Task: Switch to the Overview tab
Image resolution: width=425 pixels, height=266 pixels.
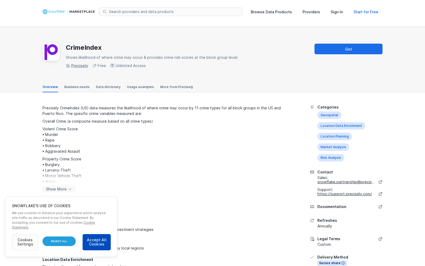Action: click(x=50, y=87)
